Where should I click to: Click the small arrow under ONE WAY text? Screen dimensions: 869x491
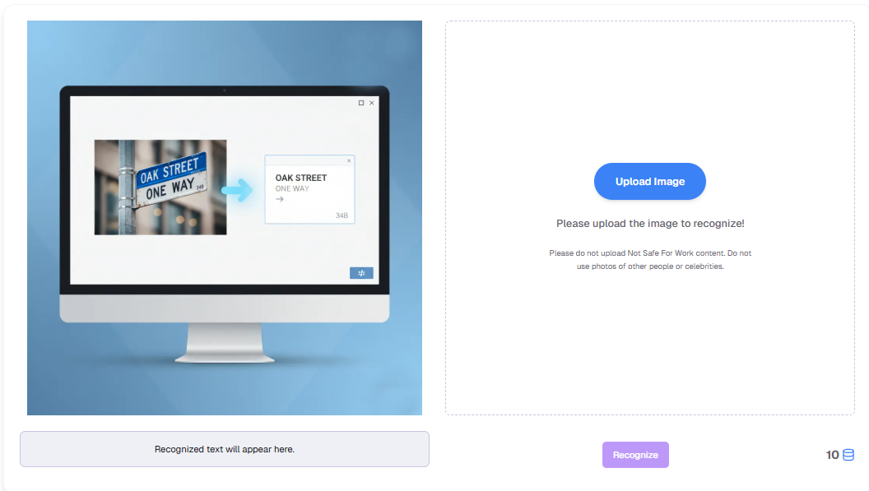tap(280, 200)
